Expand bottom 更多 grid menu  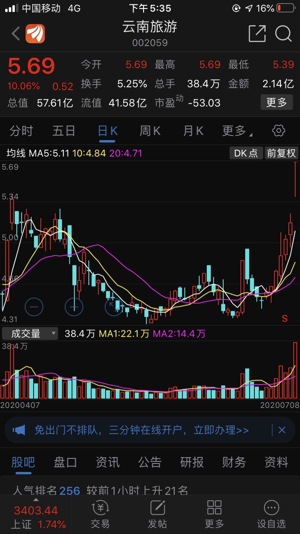(214, 514)
